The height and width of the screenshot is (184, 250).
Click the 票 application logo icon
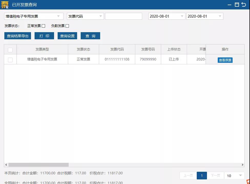pyautogui.click(x=5, y=4)
